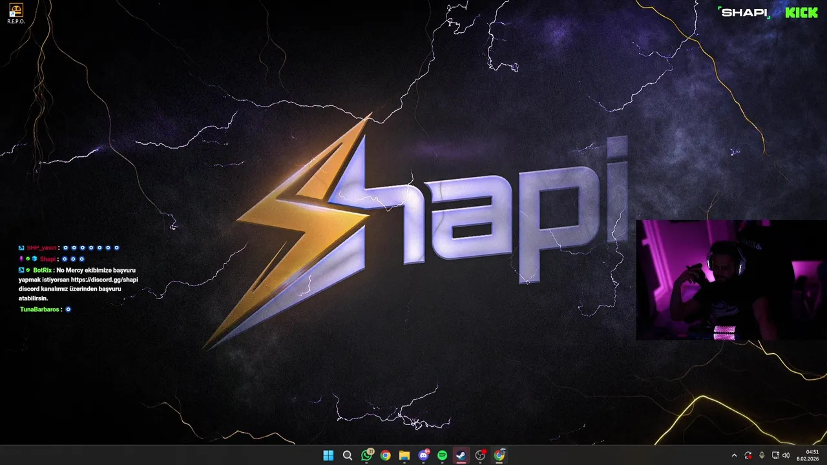Click the discord.gg/shapi link in chat

(x=104, y=280)
